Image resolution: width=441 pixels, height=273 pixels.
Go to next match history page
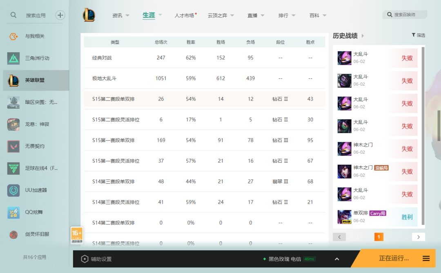tap(419, 237)
